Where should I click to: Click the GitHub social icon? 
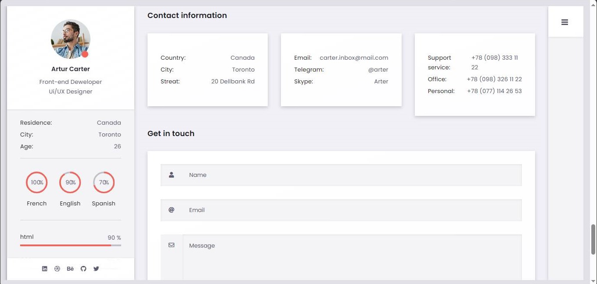[83, 269]
